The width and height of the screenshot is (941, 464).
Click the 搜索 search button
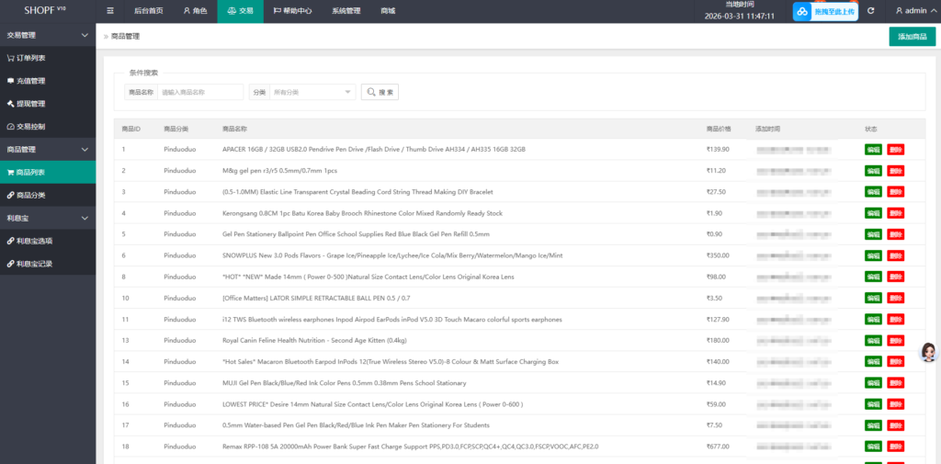(380, 92)
